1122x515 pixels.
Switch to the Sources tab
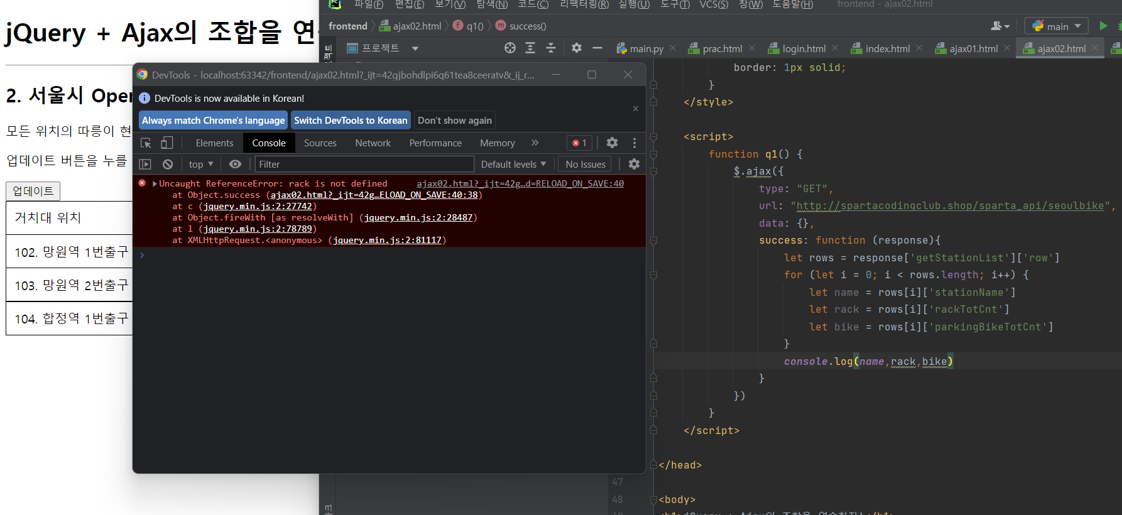tap(320, 143)
